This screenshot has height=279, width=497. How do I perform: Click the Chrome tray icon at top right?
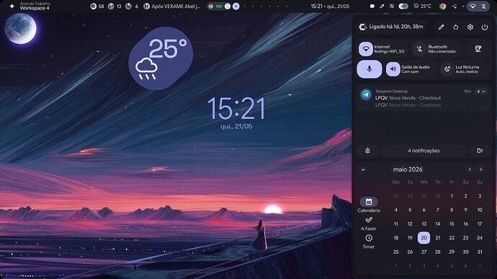click(443, 6)
